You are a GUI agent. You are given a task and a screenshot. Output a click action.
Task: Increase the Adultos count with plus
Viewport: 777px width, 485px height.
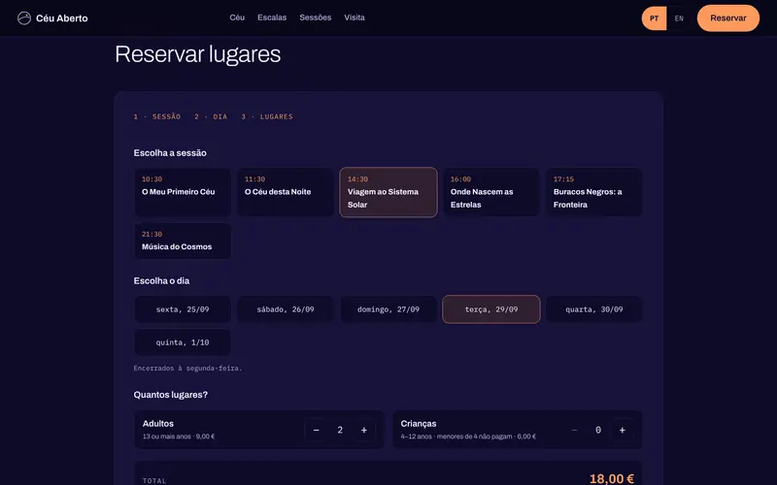click(363, 430)
